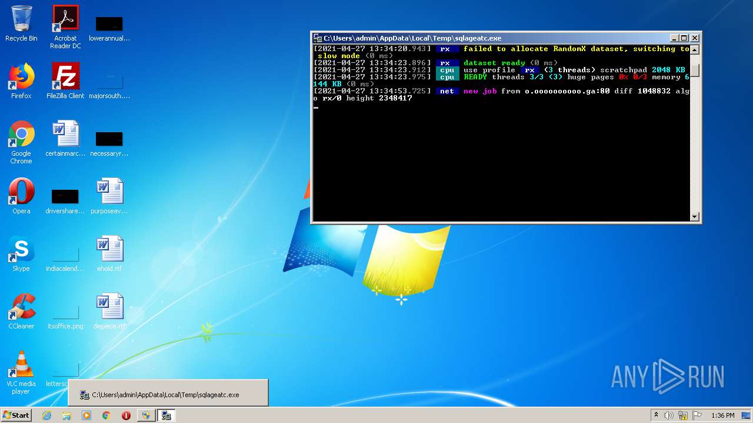This screenshot has width=753, height=423.
Task: Click the security shield taskbar button
Action: click(x=145, y=415)
